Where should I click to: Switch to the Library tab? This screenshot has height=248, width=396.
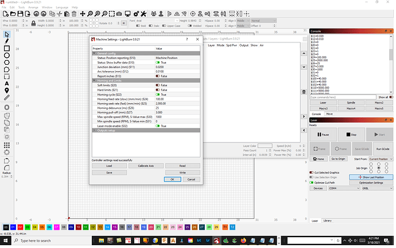coord(327,221)
